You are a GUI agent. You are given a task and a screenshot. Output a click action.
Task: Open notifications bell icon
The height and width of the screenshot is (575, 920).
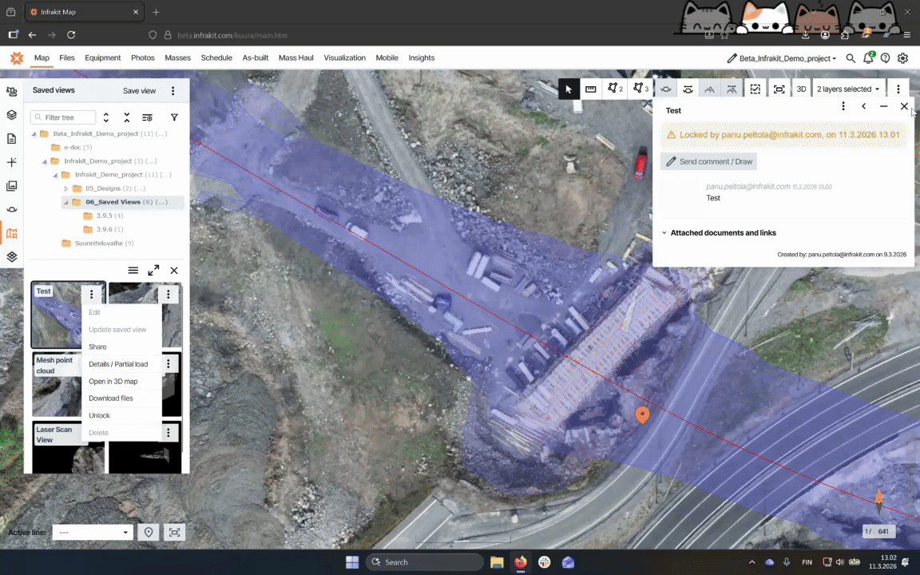coord(868,58)
